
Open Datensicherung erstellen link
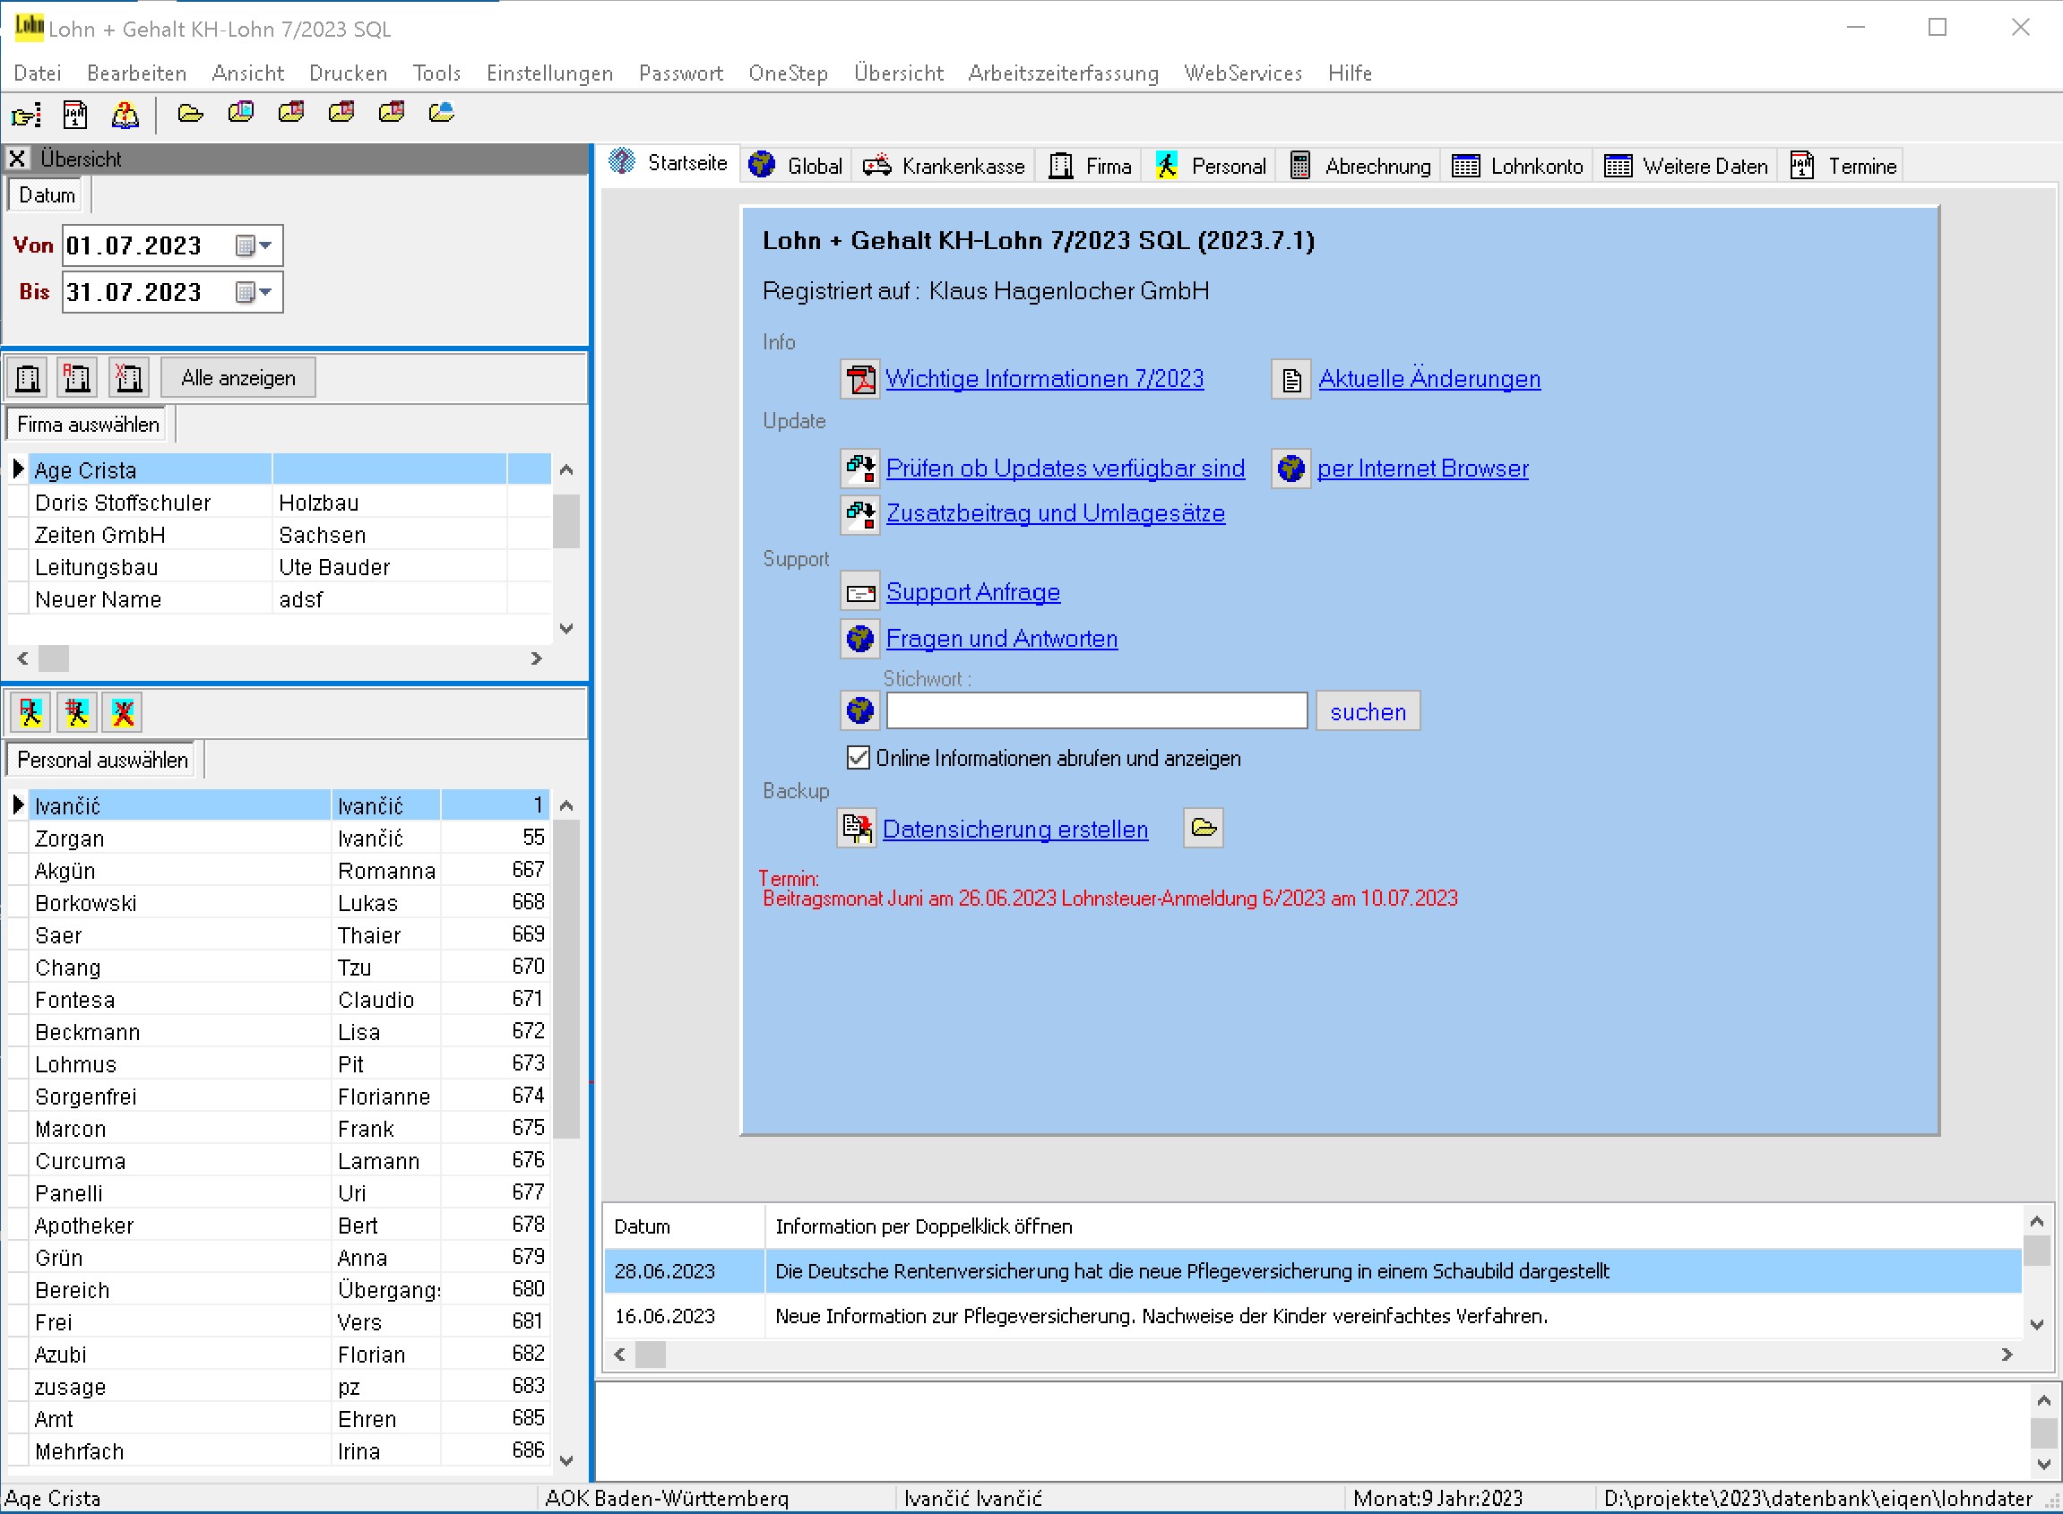pyautogui.click(x=1015, y=830)
